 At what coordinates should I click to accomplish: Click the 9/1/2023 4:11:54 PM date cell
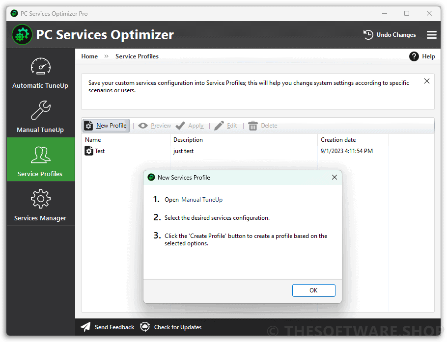tap(347, 151)
